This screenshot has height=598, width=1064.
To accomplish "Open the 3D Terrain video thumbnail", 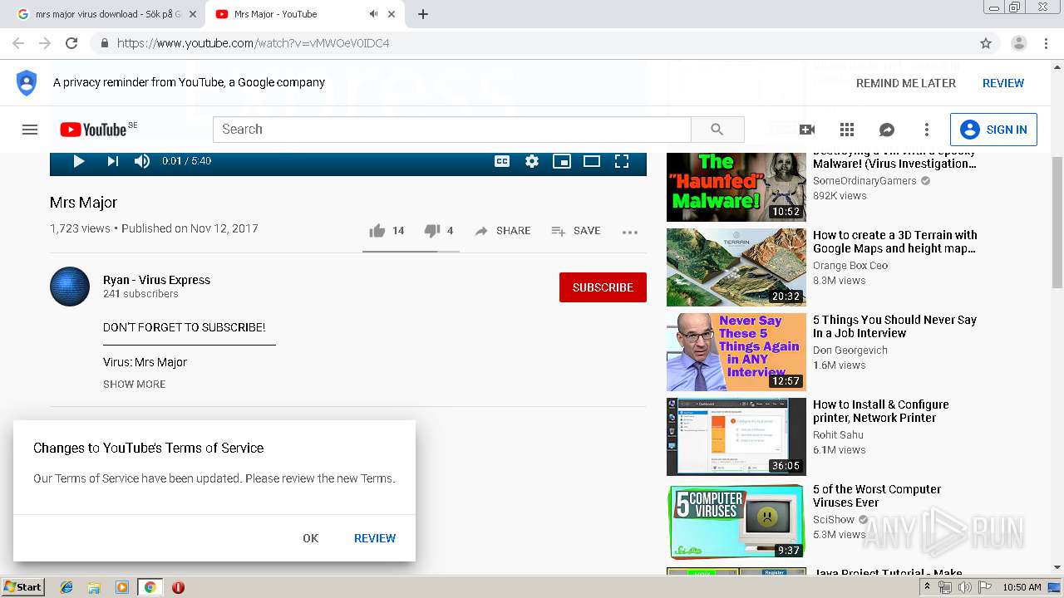I will [736, 267].
